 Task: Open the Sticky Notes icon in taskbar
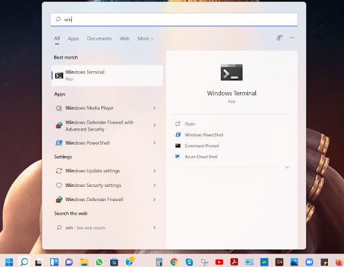pos(325,262)
